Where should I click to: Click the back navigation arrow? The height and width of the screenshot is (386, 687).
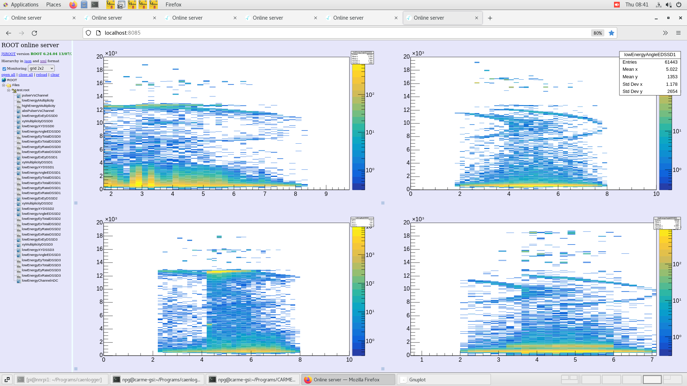[x=8, y=33]
